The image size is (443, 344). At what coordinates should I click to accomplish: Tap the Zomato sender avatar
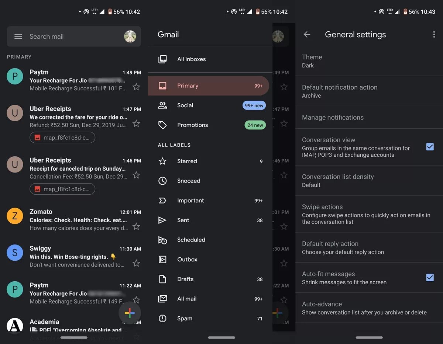point(15,216)
